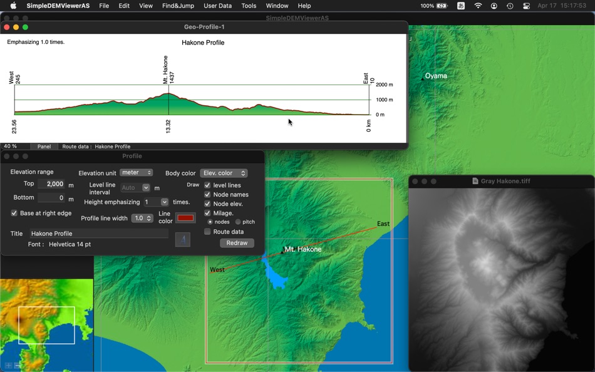Click the Gray Hakone.tiff grayscale image
This screenshot has width=595, height=372.
tap(501, 279)
